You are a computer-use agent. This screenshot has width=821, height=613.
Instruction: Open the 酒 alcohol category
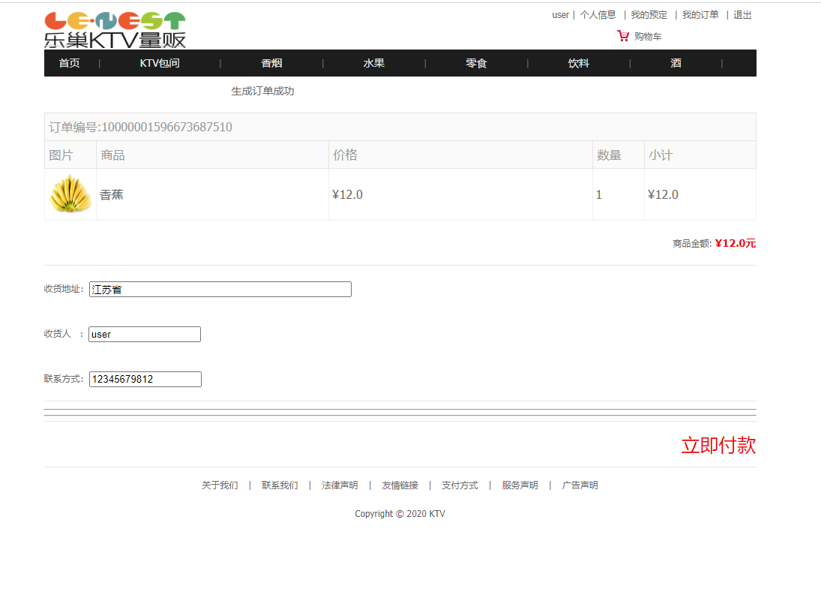(x=676, y=64)
